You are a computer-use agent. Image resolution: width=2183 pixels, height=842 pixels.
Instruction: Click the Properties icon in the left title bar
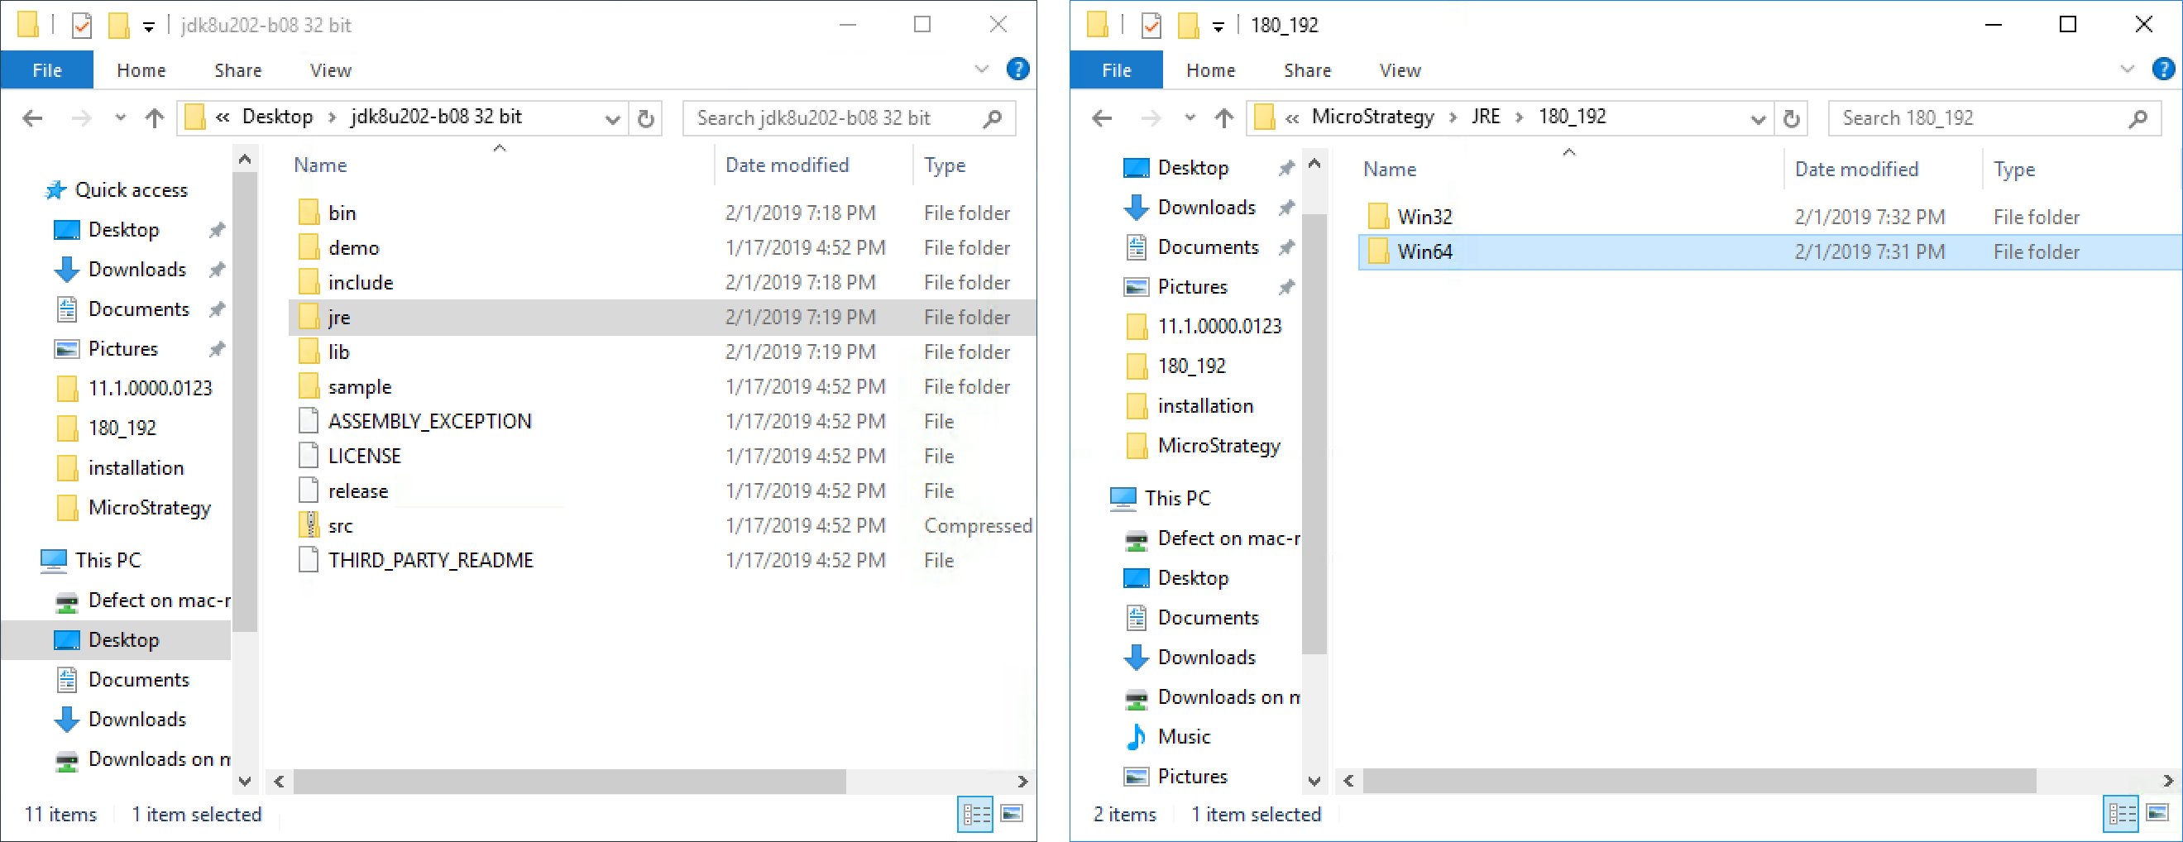click(x=81, y=26)
